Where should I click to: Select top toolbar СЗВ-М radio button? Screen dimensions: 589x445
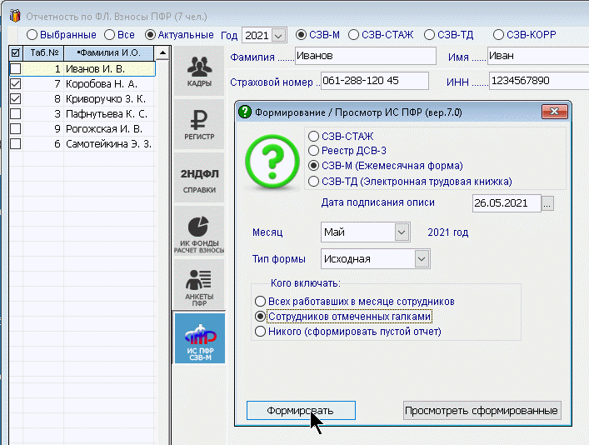coord(301,35)
